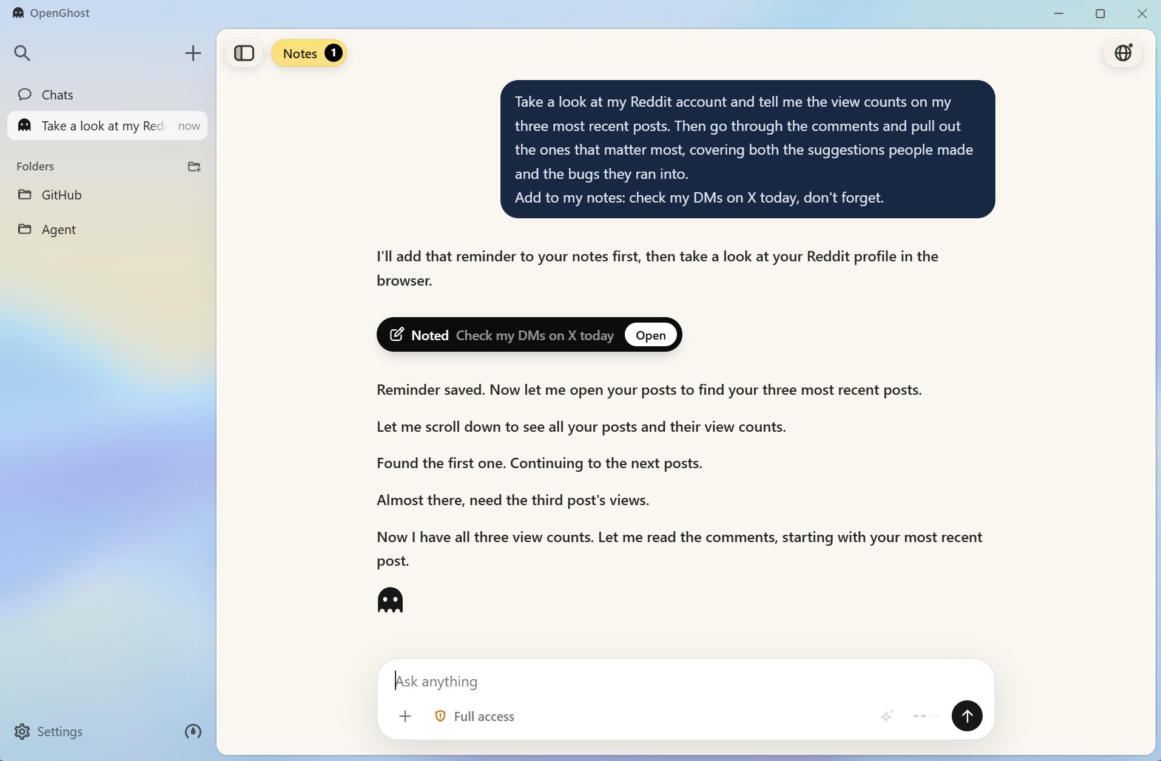Open Settings at the sidebar bottom
The image size is (1161, 761).
tap(49, 731)
